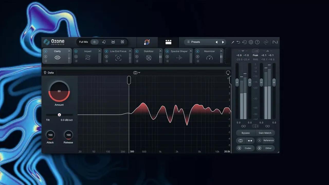This screenshot has height=185, width=329.
Task: Click the iZotope logo icon
Action: [266, 42]
